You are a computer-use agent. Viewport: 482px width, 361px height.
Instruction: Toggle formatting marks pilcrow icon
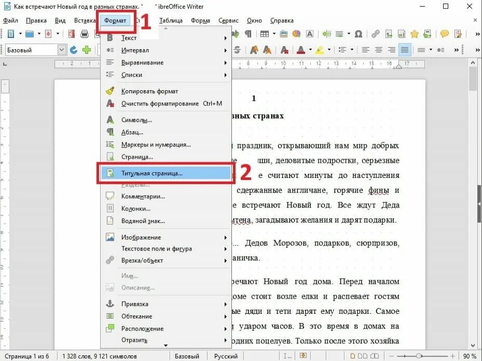click(x=248, y=34)
